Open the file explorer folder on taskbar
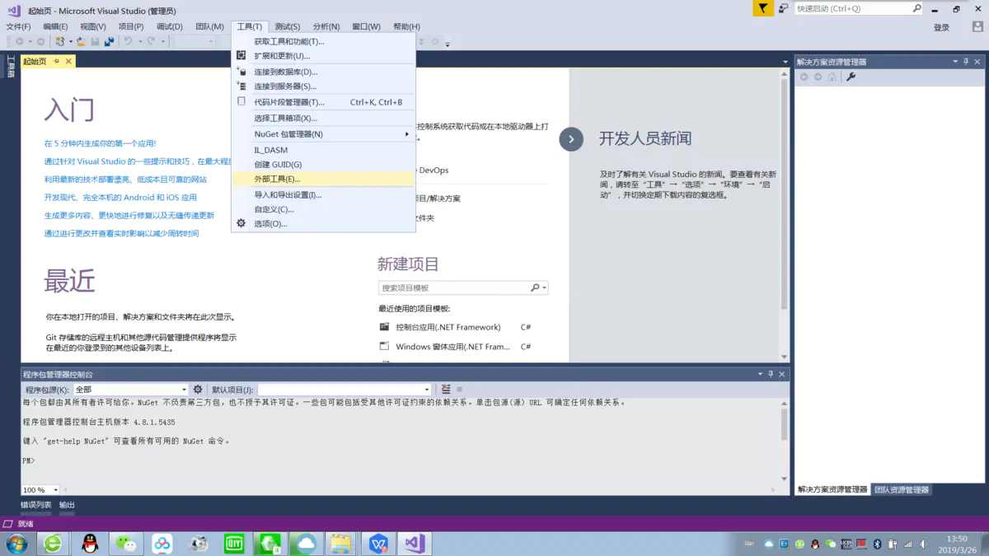 click(x=341, y=544)
